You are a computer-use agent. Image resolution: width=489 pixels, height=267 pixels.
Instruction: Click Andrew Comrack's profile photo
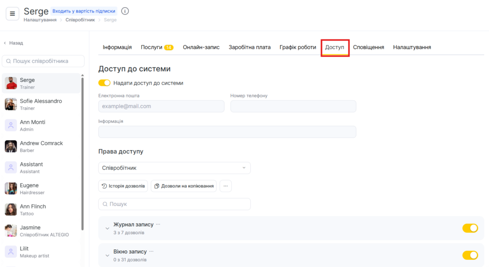point(11,146)
